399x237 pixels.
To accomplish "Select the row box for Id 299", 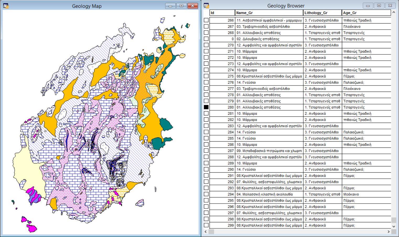I will tap(206, 225).
